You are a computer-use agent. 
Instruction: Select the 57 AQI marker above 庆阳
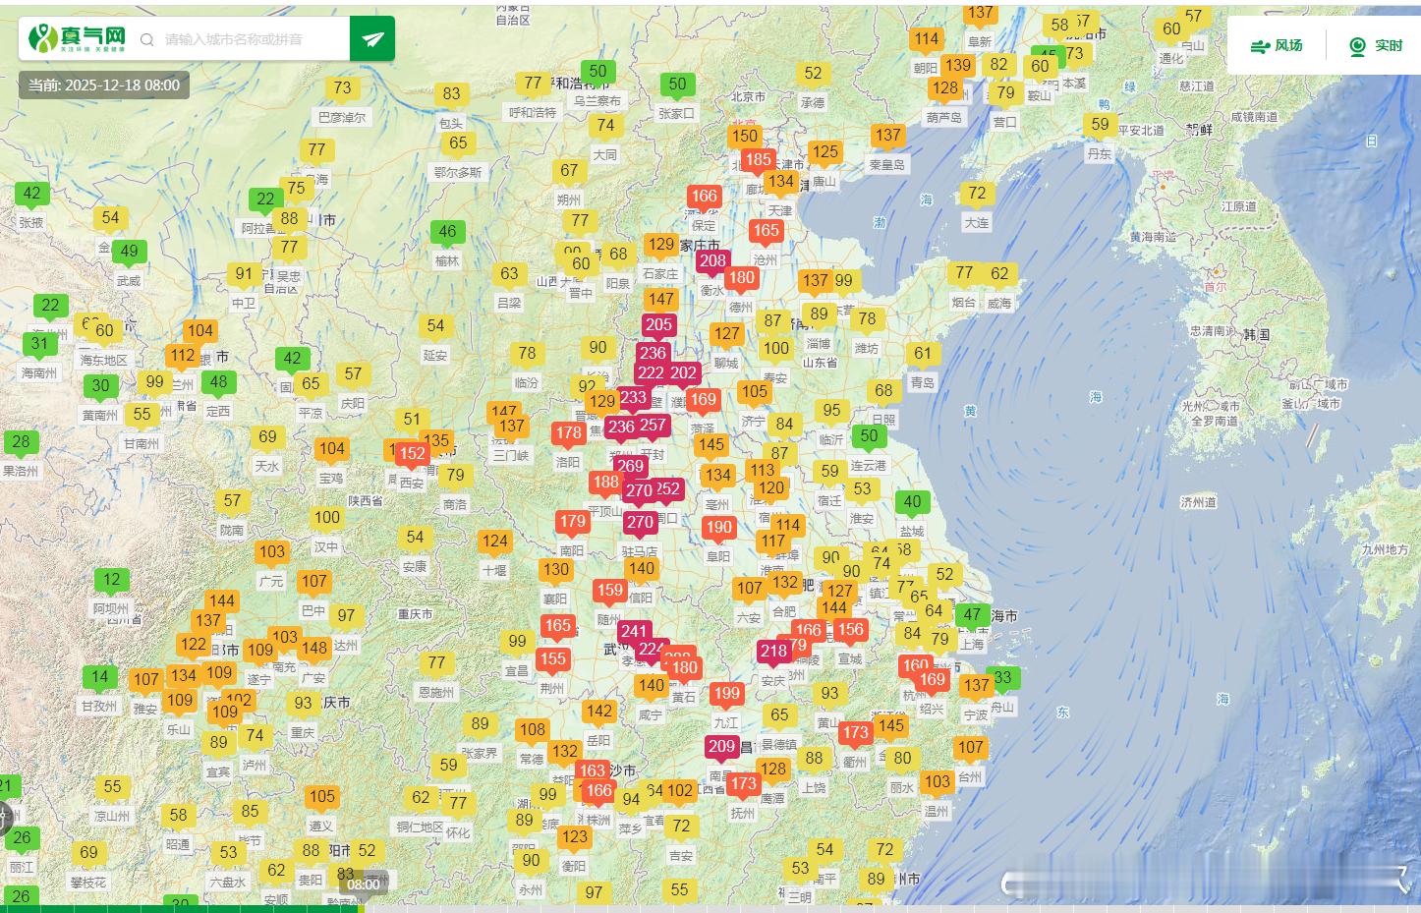pos(353,375)
